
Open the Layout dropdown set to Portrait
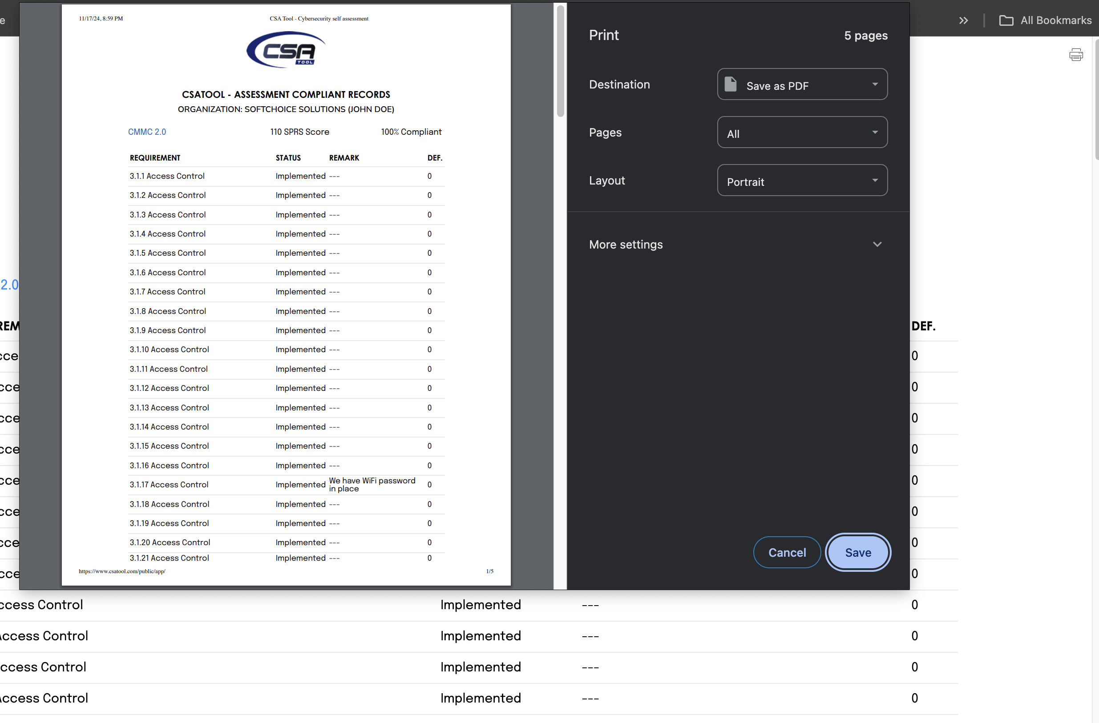pyautogui.click(x=802, y=181)
